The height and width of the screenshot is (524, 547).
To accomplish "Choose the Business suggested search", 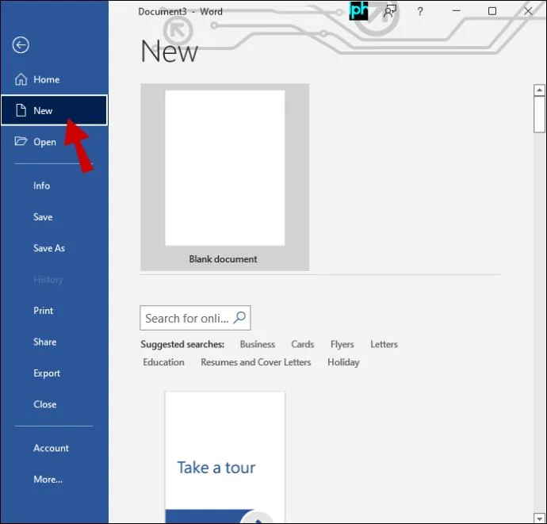I will tap(258, 344).
